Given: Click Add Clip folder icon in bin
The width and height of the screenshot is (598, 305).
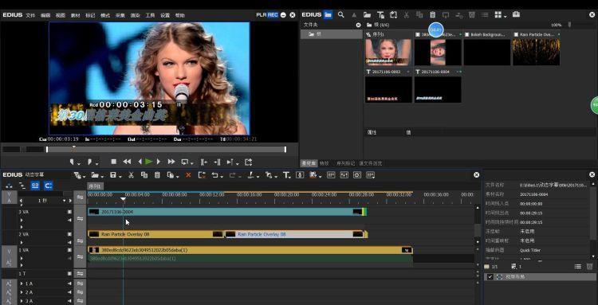Looking at the screenshot, I should coord(368,15).
